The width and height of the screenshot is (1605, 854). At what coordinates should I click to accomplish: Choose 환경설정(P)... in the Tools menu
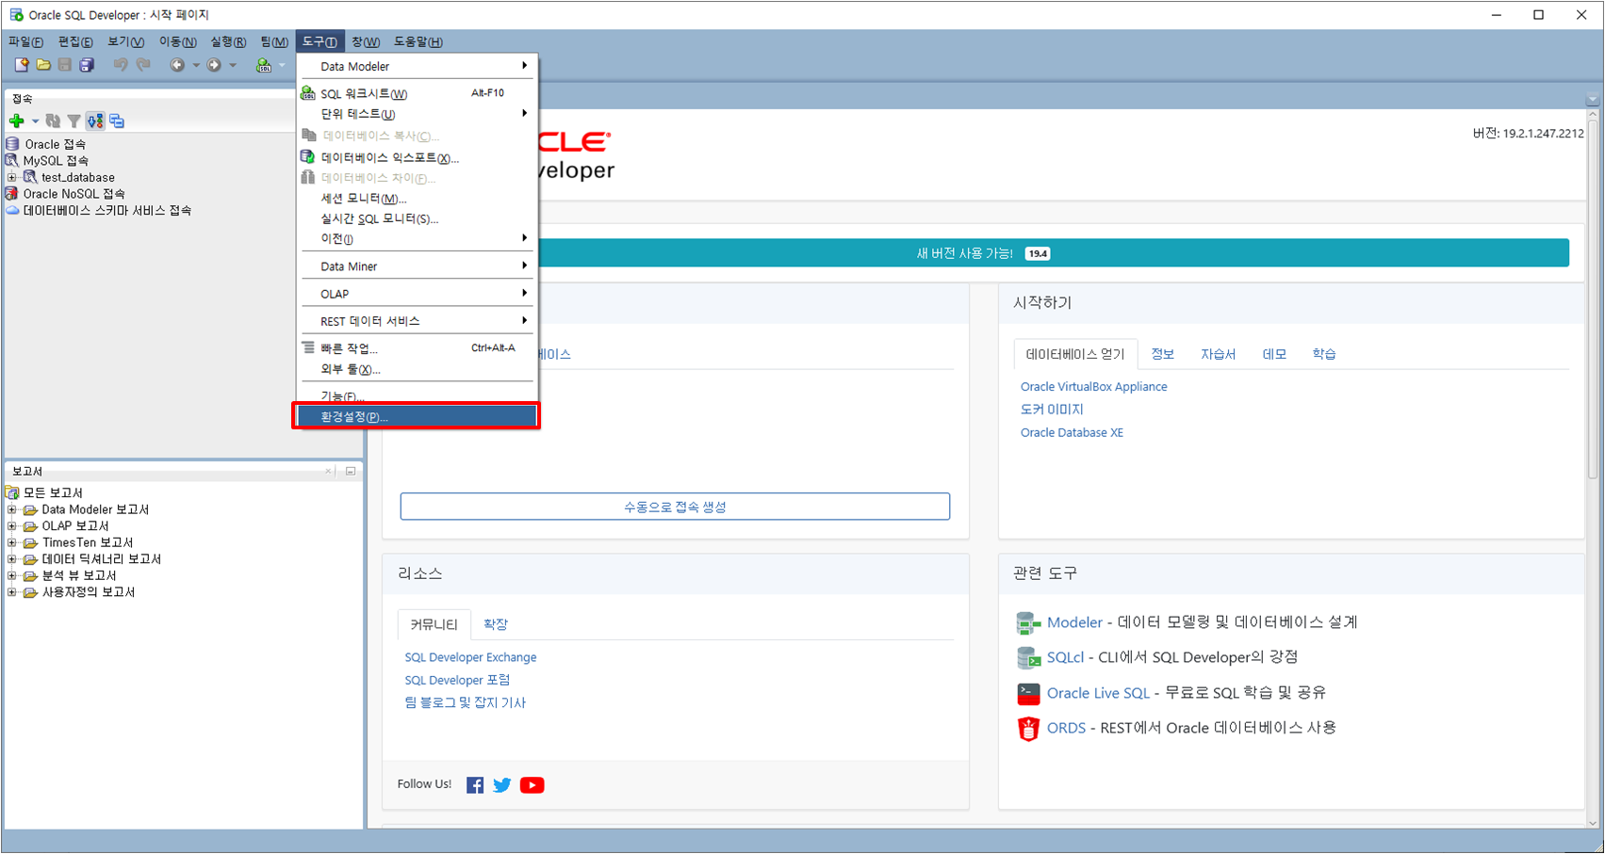pos(416,416)
